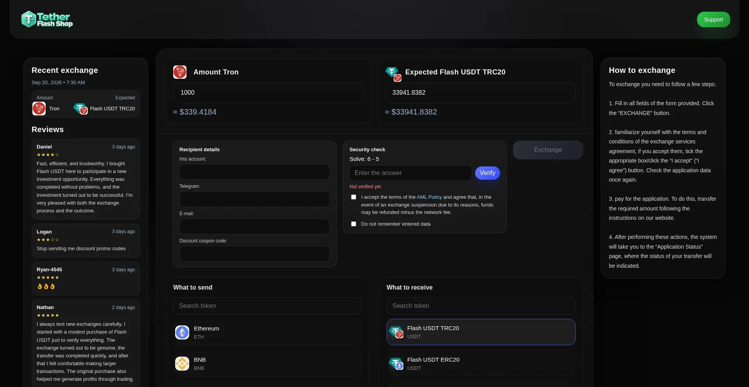Screen dimensions: 749x387
Task: Focus the Expected Flash USDT TRC20 field
Action: 480,93
